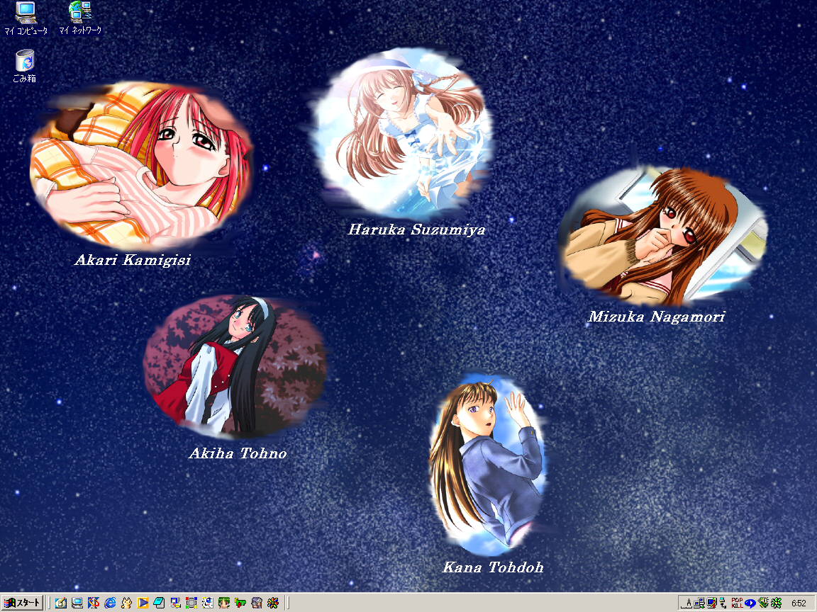Click the Akiha Tohno wallpaper caption
817x612 pixels.
238,453
